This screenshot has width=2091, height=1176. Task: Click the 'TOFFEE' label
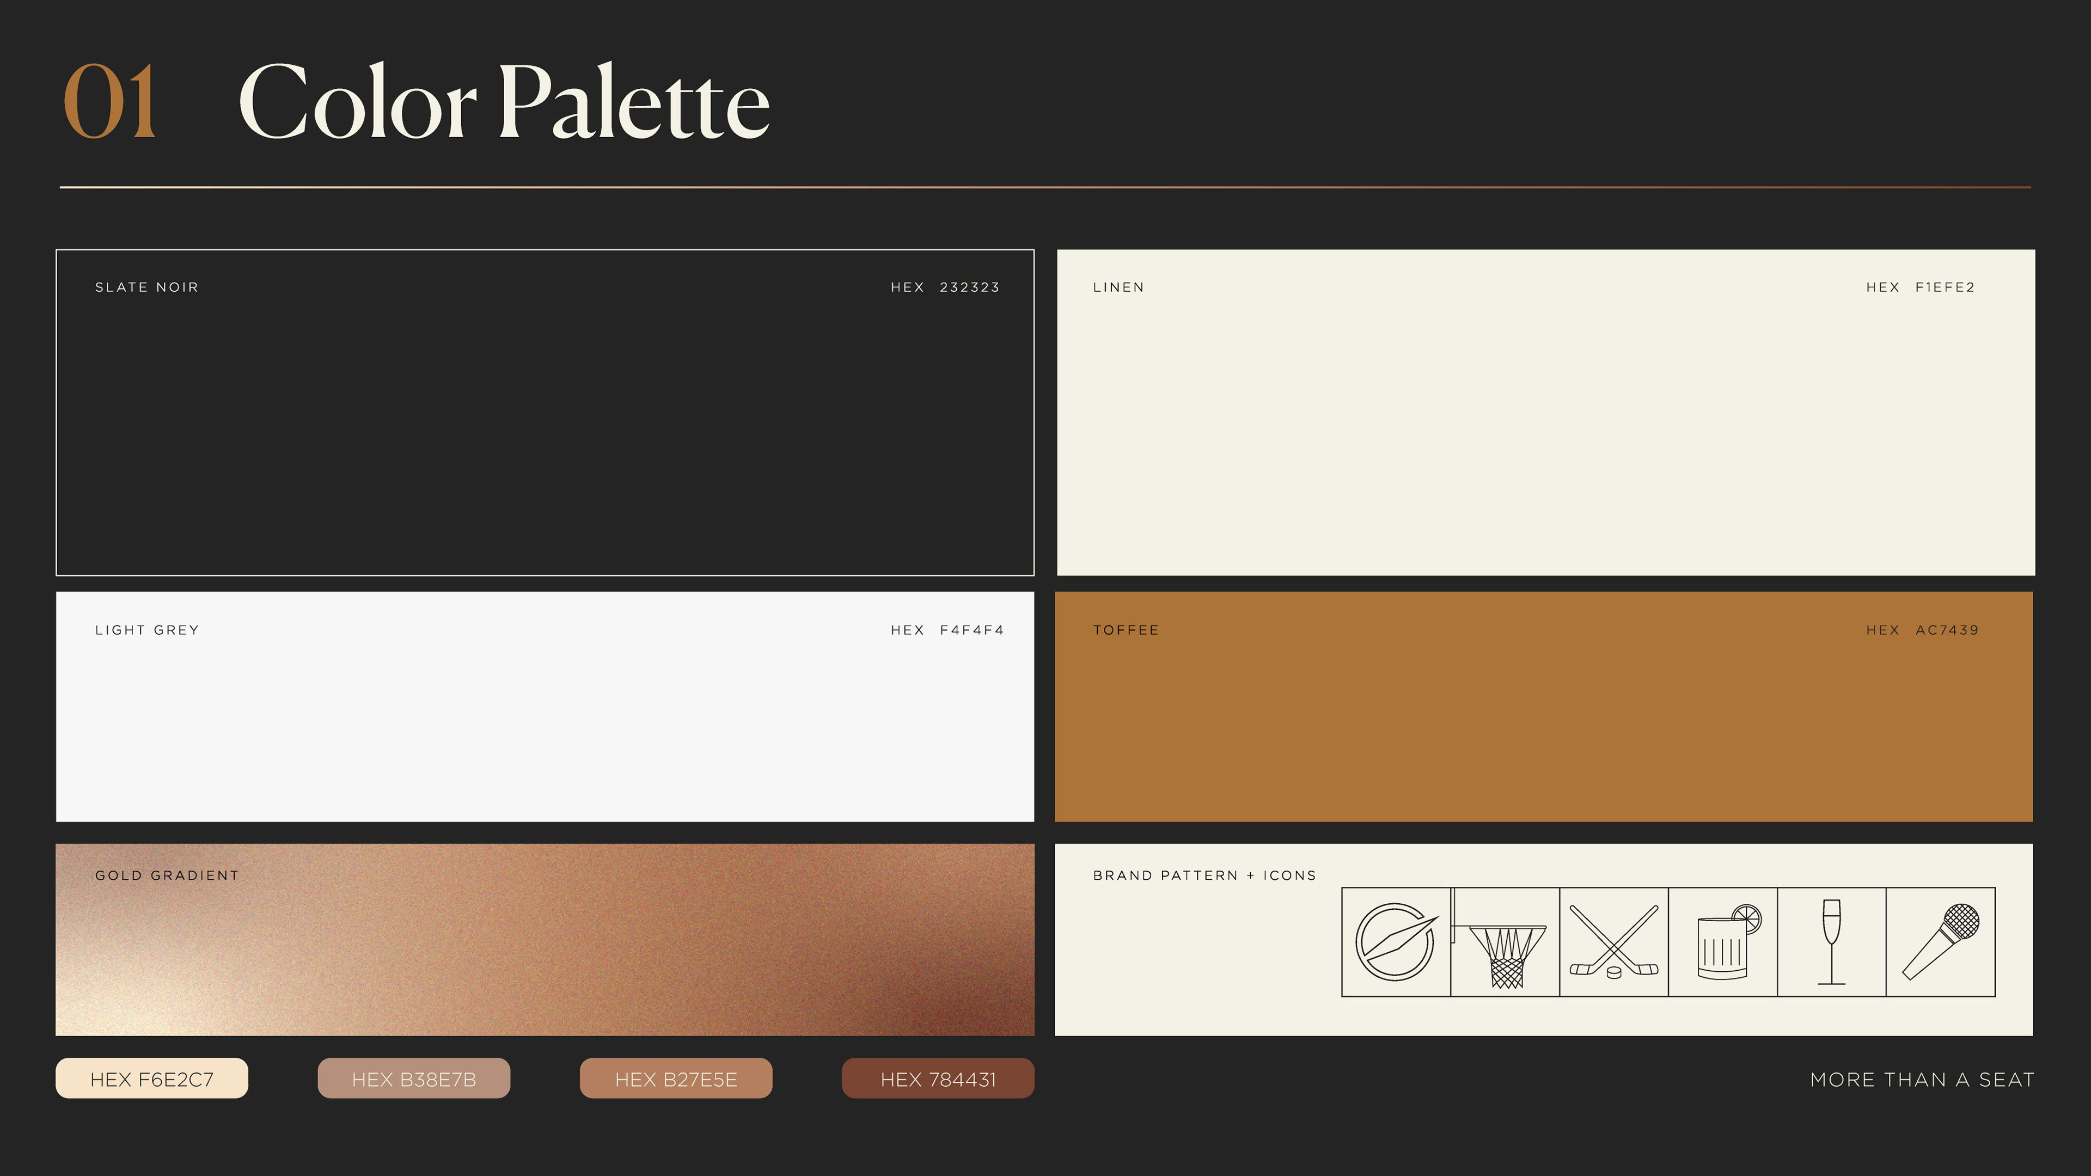[x=1126, y=630]
